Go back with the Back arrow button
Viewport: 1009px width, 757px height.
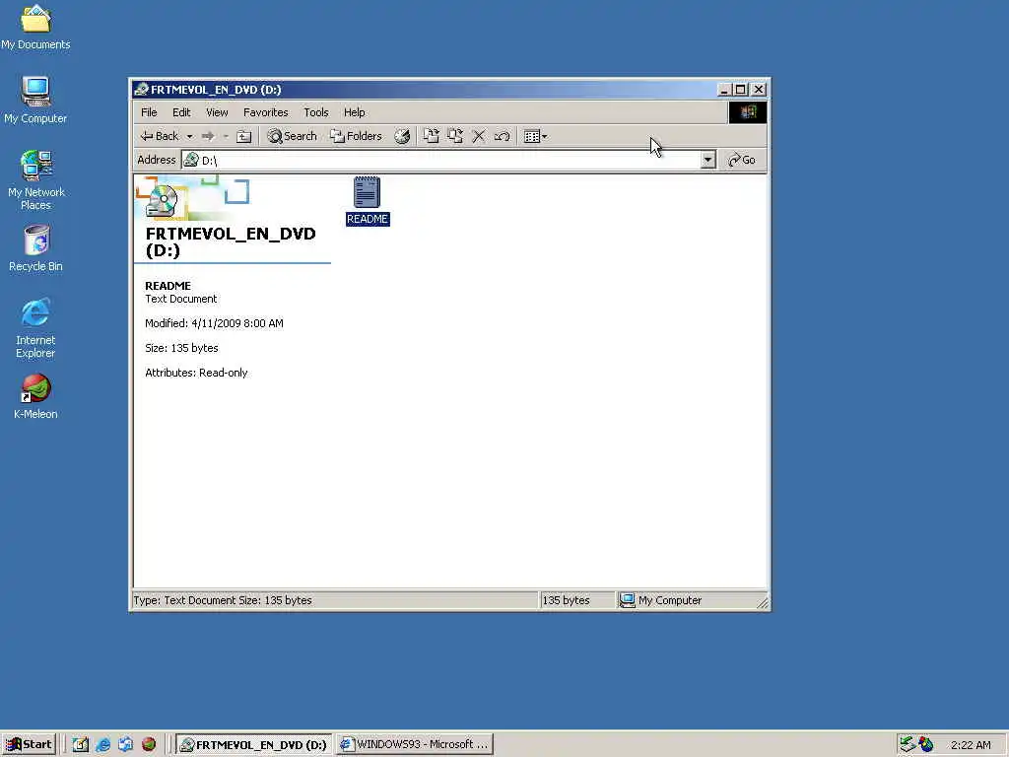(159, 136)
